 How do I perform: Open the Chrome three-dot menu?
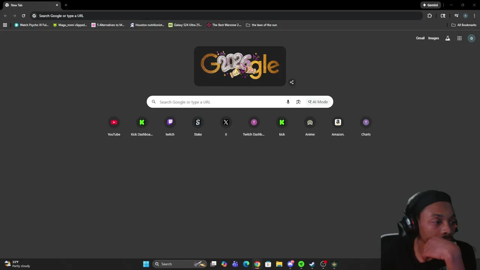(474, 16)
